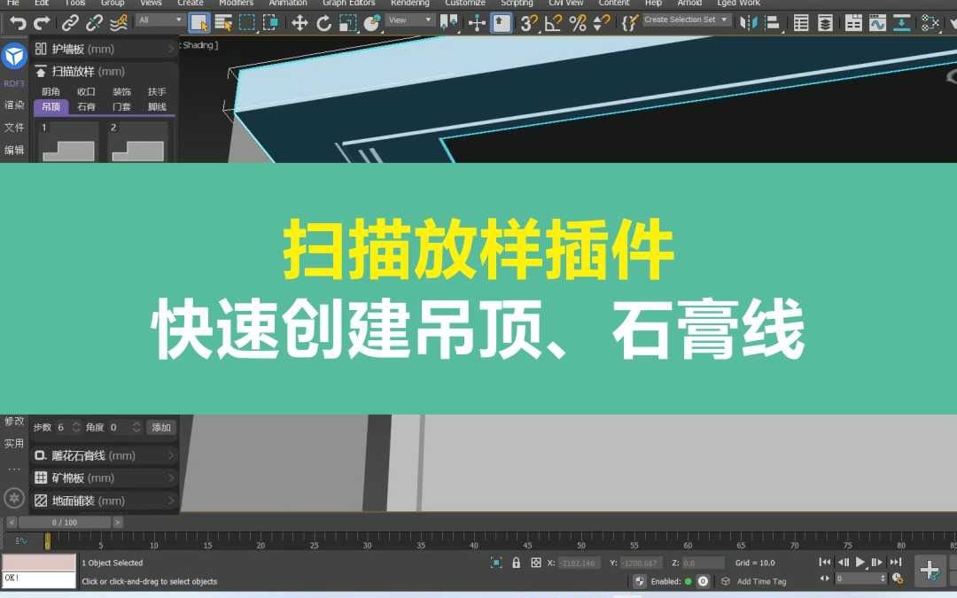957x598 pixels.
Task: Click Add Time Tag
Action: point(761,581)
